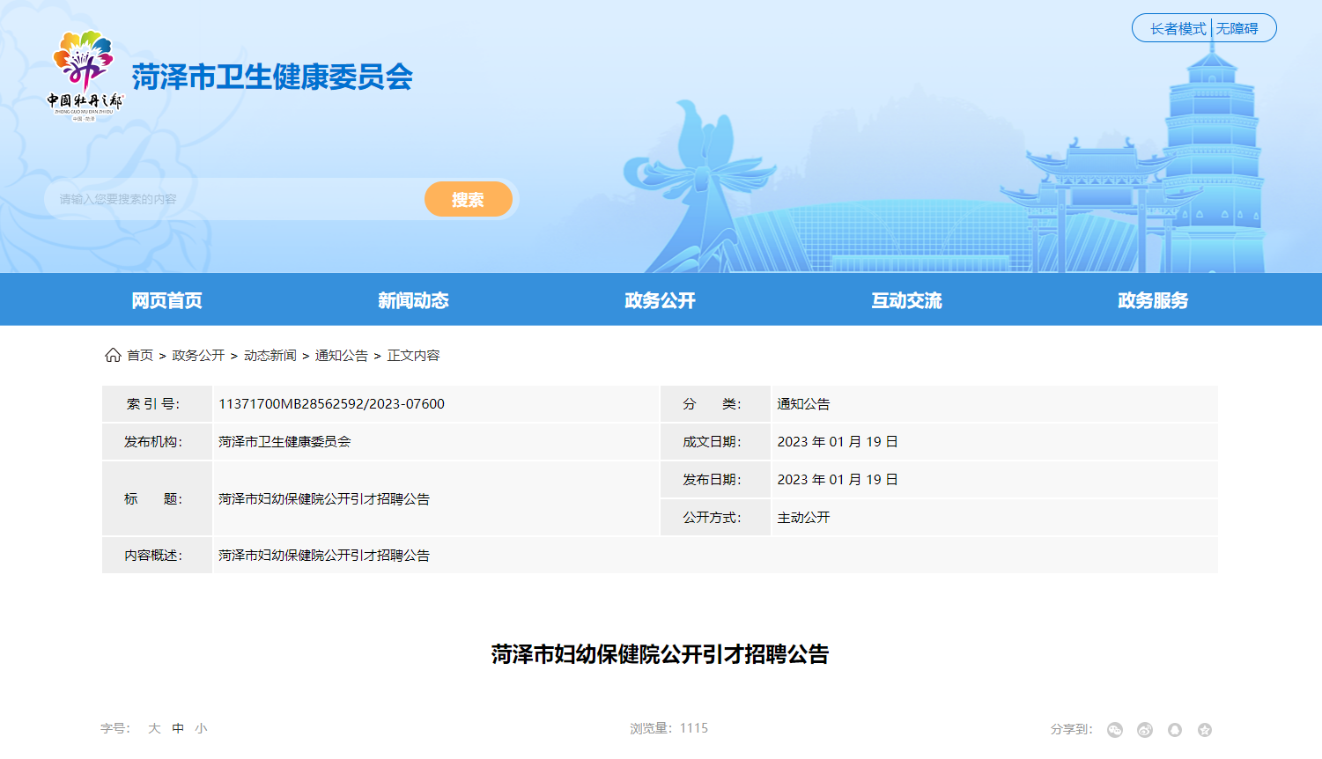Expand the 政务公开 navigation item
This screenshot has height=759, width=1322.
click(x=660, y=300)
